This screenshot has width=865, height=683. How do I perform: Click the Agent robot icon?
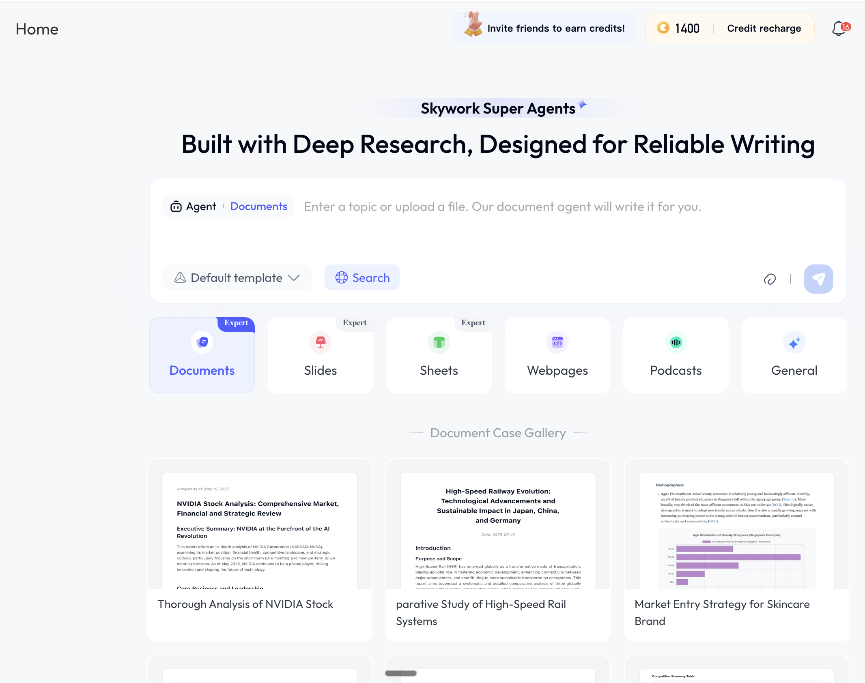[x=176, y=206]
